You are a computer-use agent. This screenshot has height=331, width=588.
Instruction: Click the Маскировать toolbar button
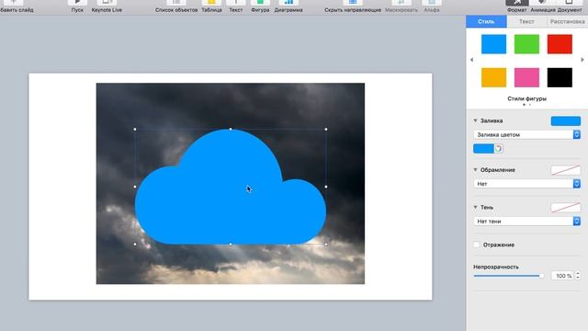point(401,6)
